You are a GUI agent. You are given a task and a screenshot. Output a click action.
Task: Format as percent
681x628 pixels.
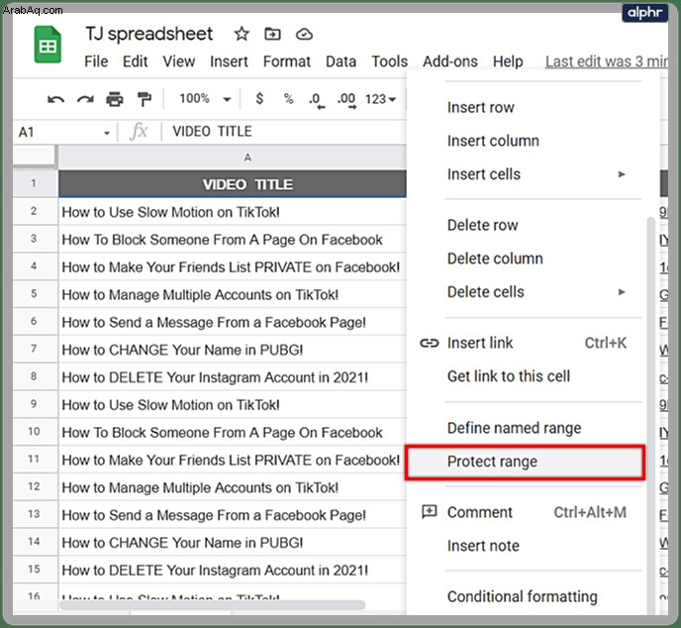pyautogui.click(x=288, y=99)
